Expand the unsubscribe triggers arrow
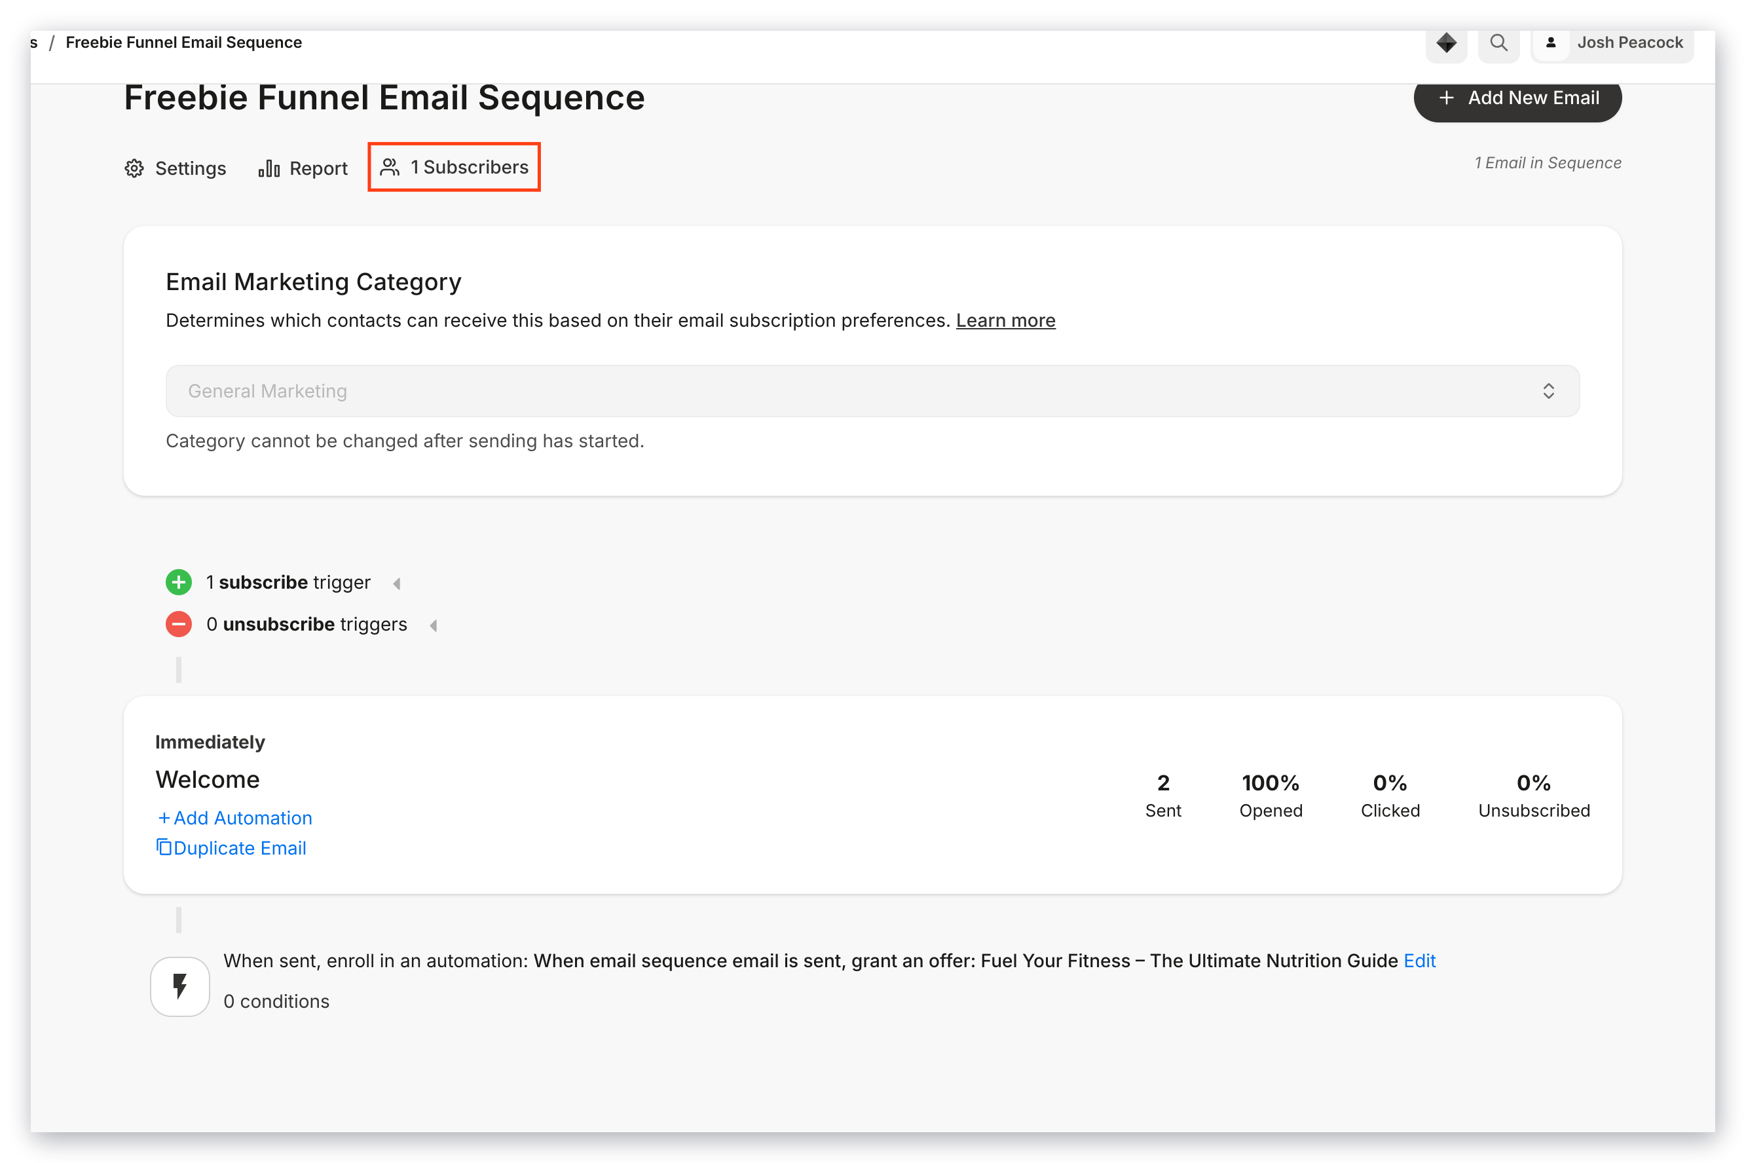The width and height of the screenshot is (1746, 1163). pos(433,626)
